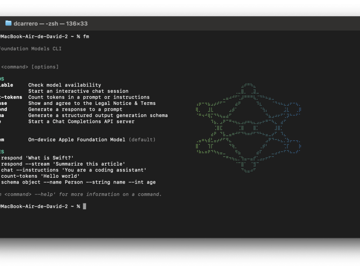
Task: Click the "count-tokens 'Hello world'" example
Action: click(x=40, y=176)
